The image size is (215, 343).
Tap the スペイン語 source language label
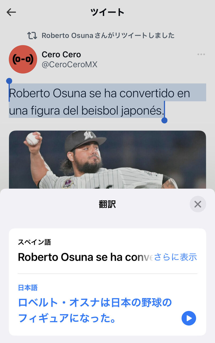[34, 242]
